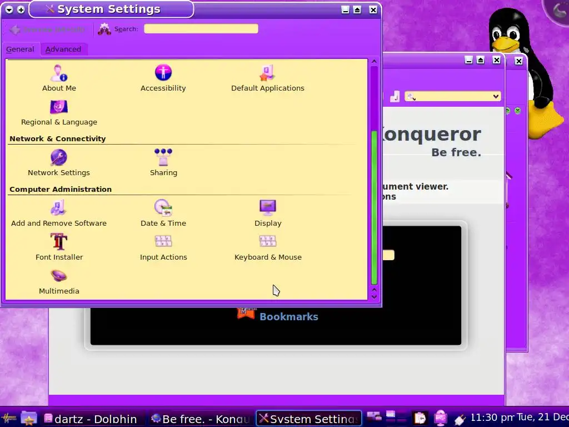Open the Default Applications icon
This screenshot has width=569, height=427.
[x=267, y=73]
